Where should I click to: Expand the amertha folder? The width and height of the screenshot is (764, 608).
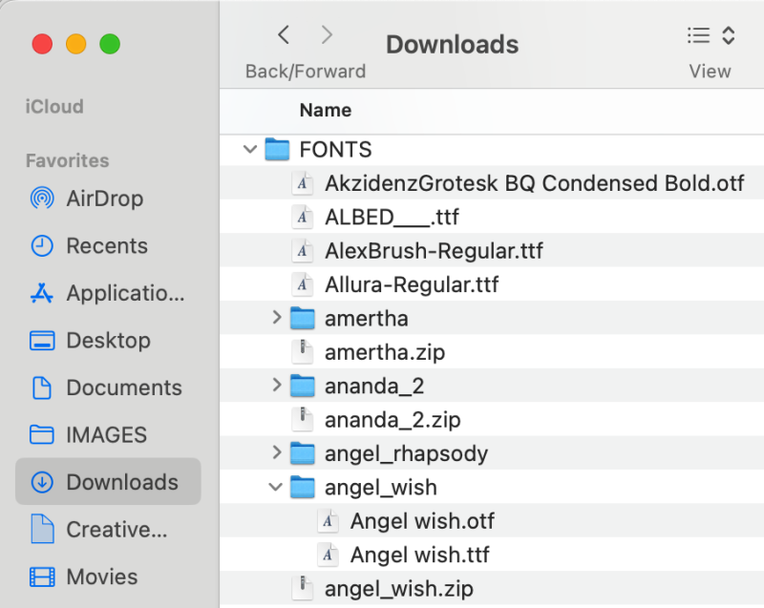pyautogui.click(x=277, y=318)
